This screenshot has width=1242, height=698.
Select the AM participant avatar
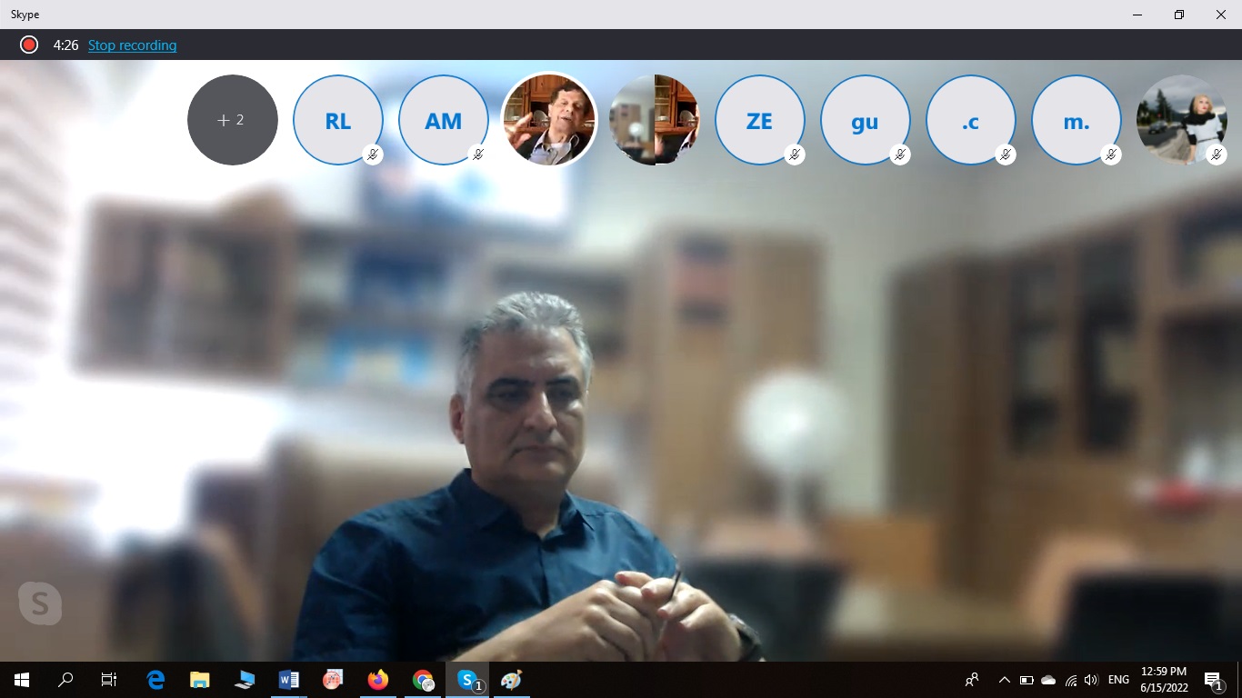click(x=443, y=120)
